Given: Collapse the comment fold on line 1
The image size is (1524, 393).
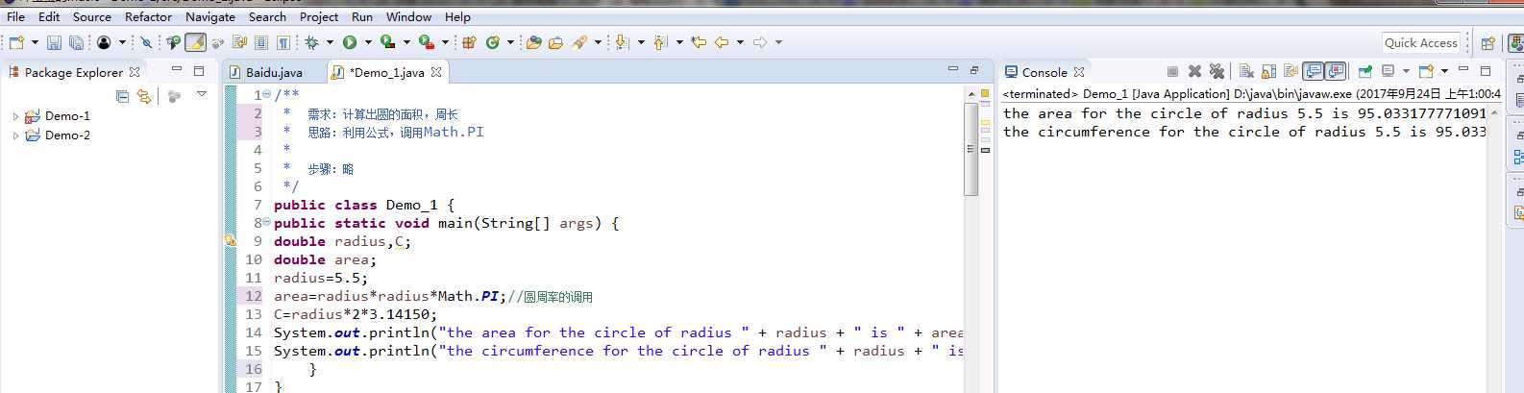Looking at the screenshot, I should tap(266, 94).
